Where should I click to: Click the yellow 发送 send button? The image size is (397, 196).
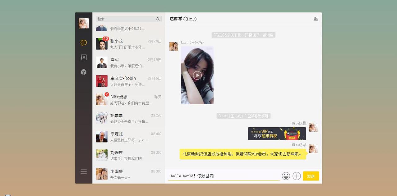tap(311, 176)
